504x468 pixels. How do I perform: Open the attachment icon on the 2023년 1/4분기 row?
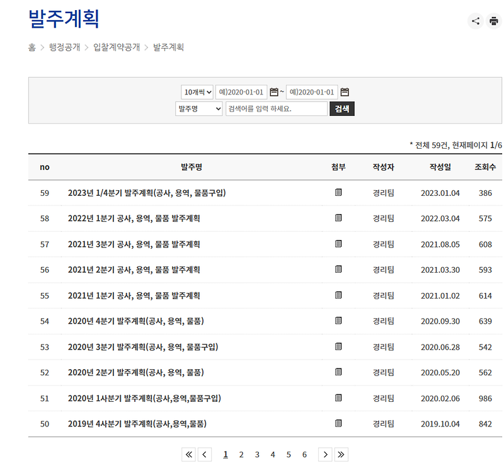(x=338, y=193)
